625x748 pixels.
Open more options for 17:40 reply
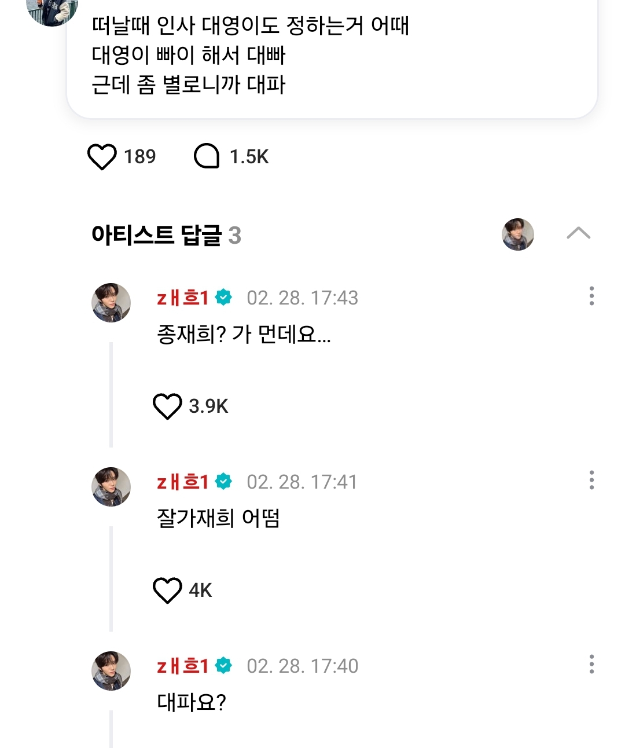(591, 664)
